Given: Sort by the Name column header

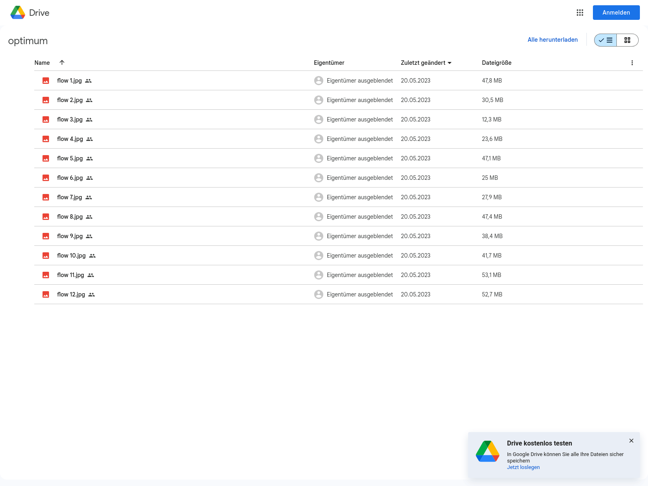Looking at the screenshot, I should point(42,63).
